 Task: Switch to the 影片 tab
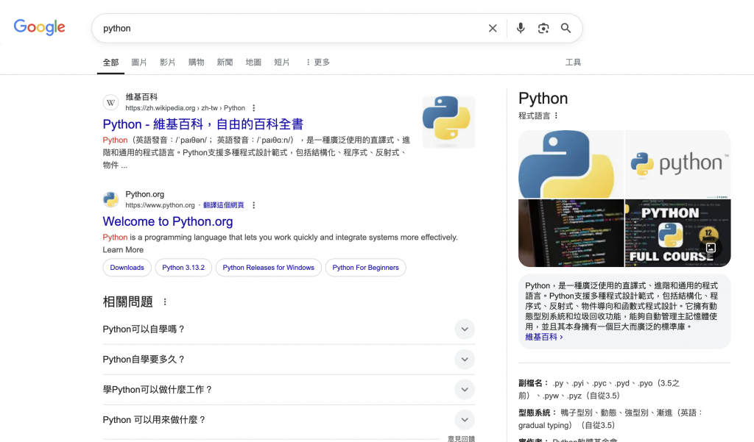tap(167, 63)
